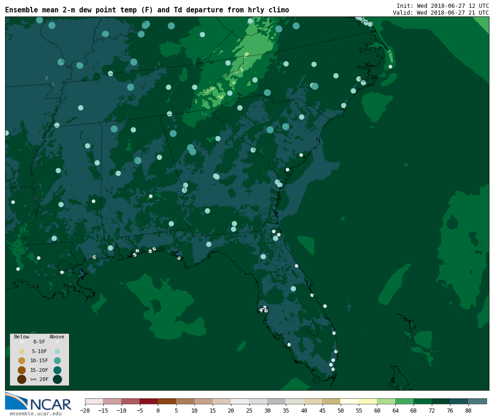Click the brown colorbar segment at 0 to 5
Viewport: 494px width, 419px height.
(167, 401)
